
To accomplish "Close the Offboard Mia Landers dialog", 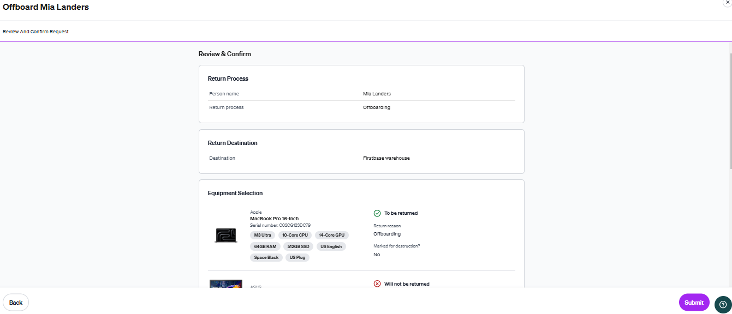I will [x=727, y=2].
